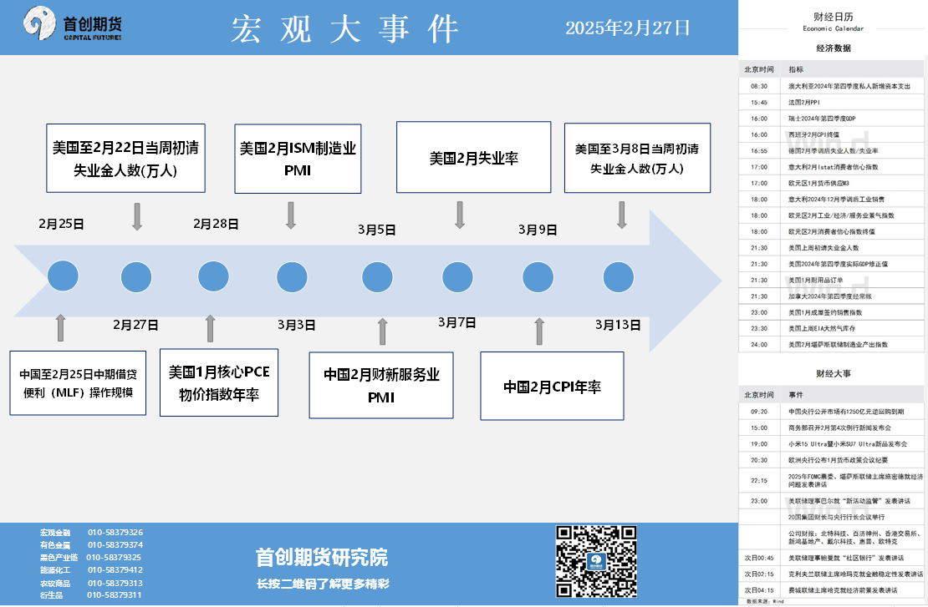The width and height of the screenshot is (928, 607).
Task: Click the 数据来源: Wind source note
Action: [765, 602]
